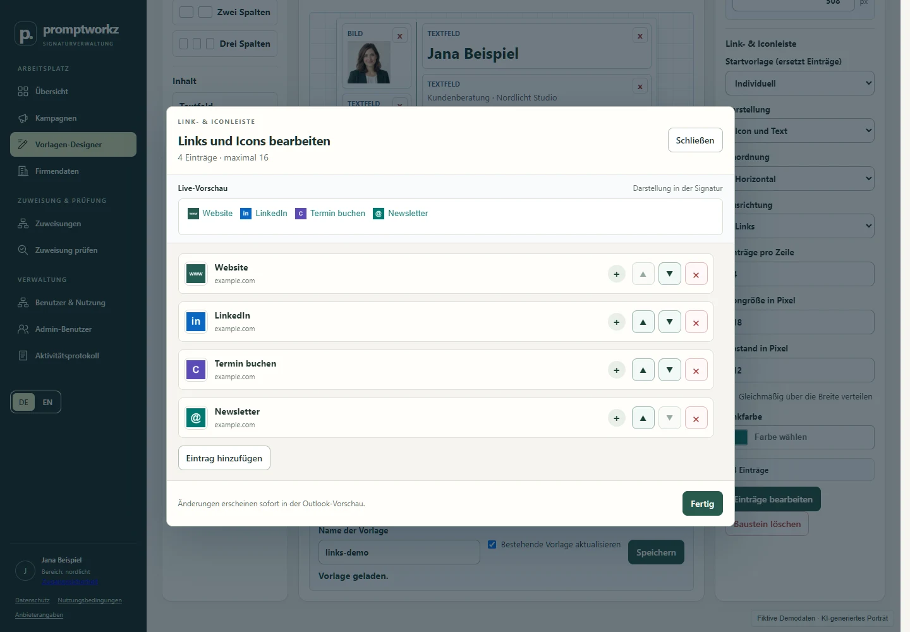The width and height of the screenshot is (910, 632).
Task: Click the Speichern button
Action: (x=656, y=552)
